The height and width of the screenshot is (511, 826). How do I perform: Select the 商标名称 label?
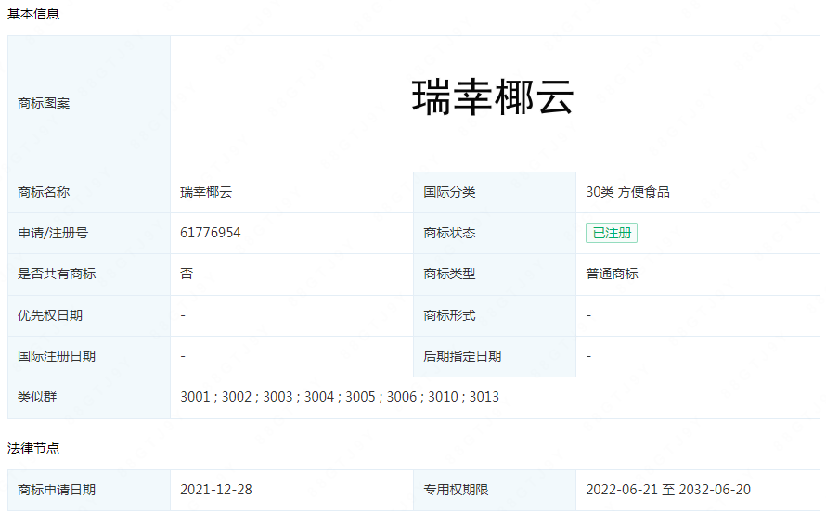(x=44, y=192)
